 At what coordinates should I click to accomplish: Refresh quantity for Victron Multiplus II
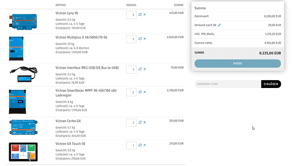pyautogui.click(x=140, y=39)
